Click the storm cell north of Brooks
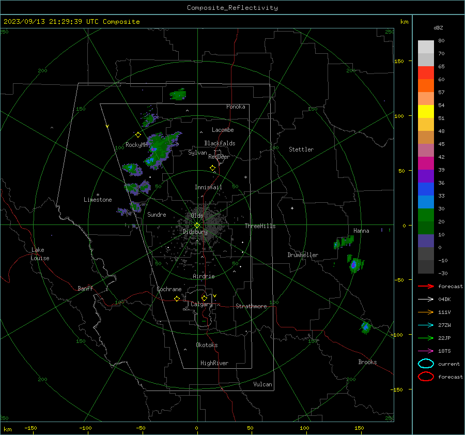Image resolution: width=465 pixels, height=435 pixels. (x=366, y=327)
